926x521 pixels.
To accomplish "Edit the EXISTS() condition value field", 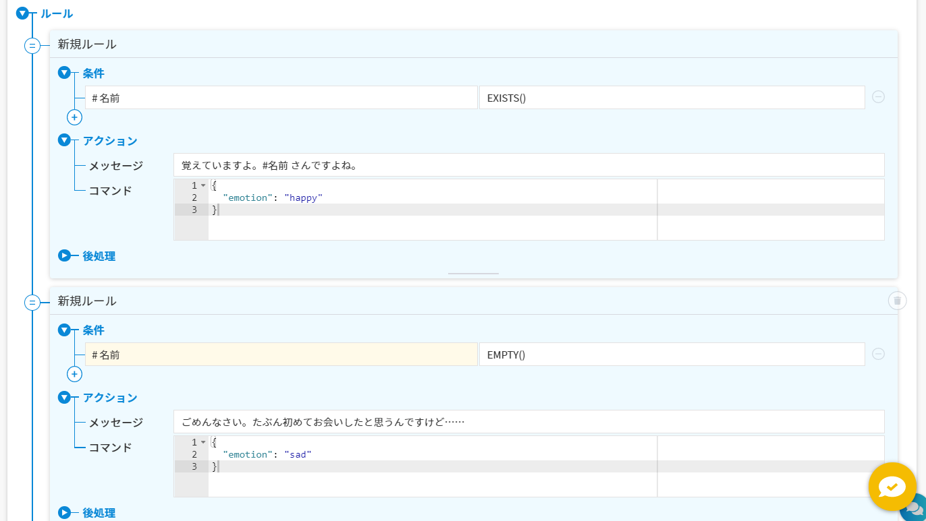I will coord(672,98).
